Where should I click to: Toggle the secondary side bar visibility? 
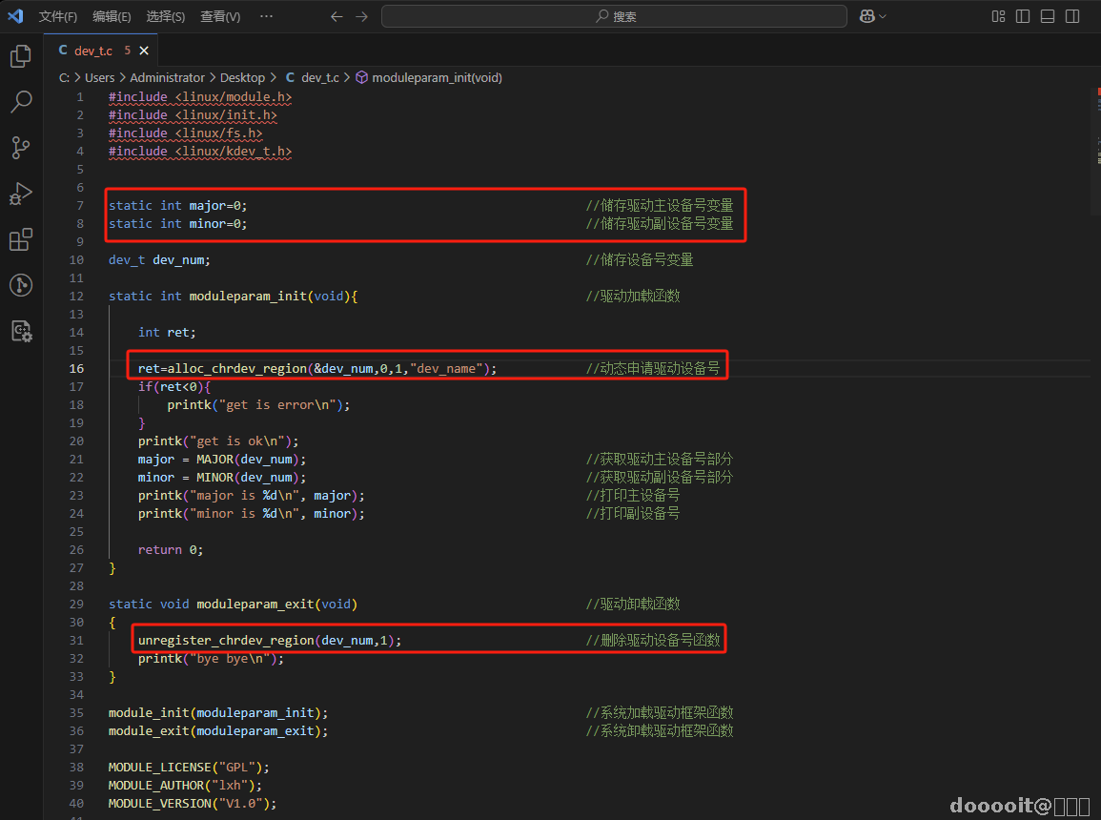pos(1072,16)
